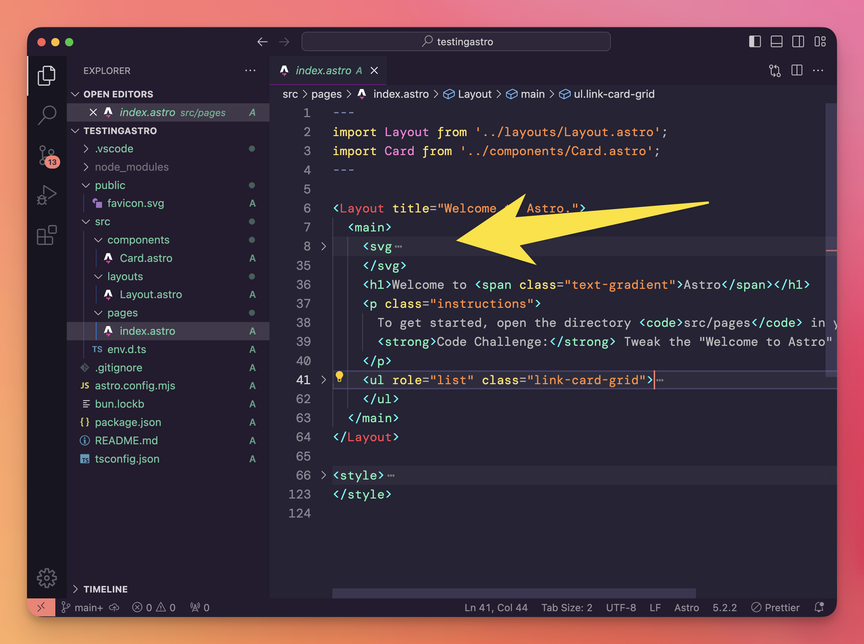The width and height of the screenshot is (864, 644).
Task: Click the testingastro command center search box
Action: coord(456,42)
